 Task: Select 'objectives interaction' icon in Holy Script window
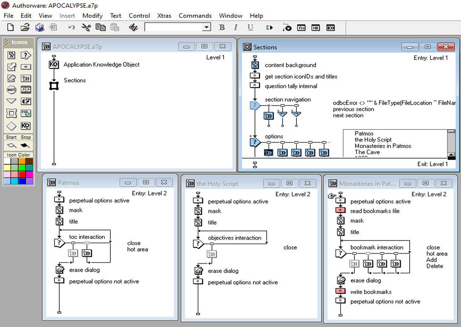pos(198,244)
